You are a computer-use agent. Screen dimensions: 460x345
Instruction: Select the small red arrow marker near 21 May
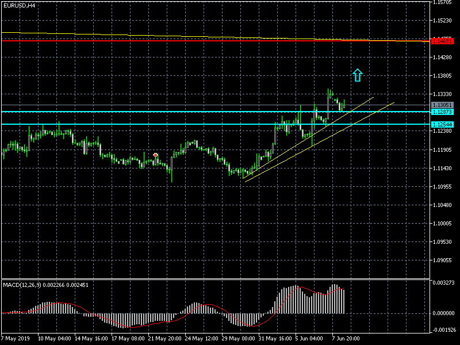(x=155, y=155)
